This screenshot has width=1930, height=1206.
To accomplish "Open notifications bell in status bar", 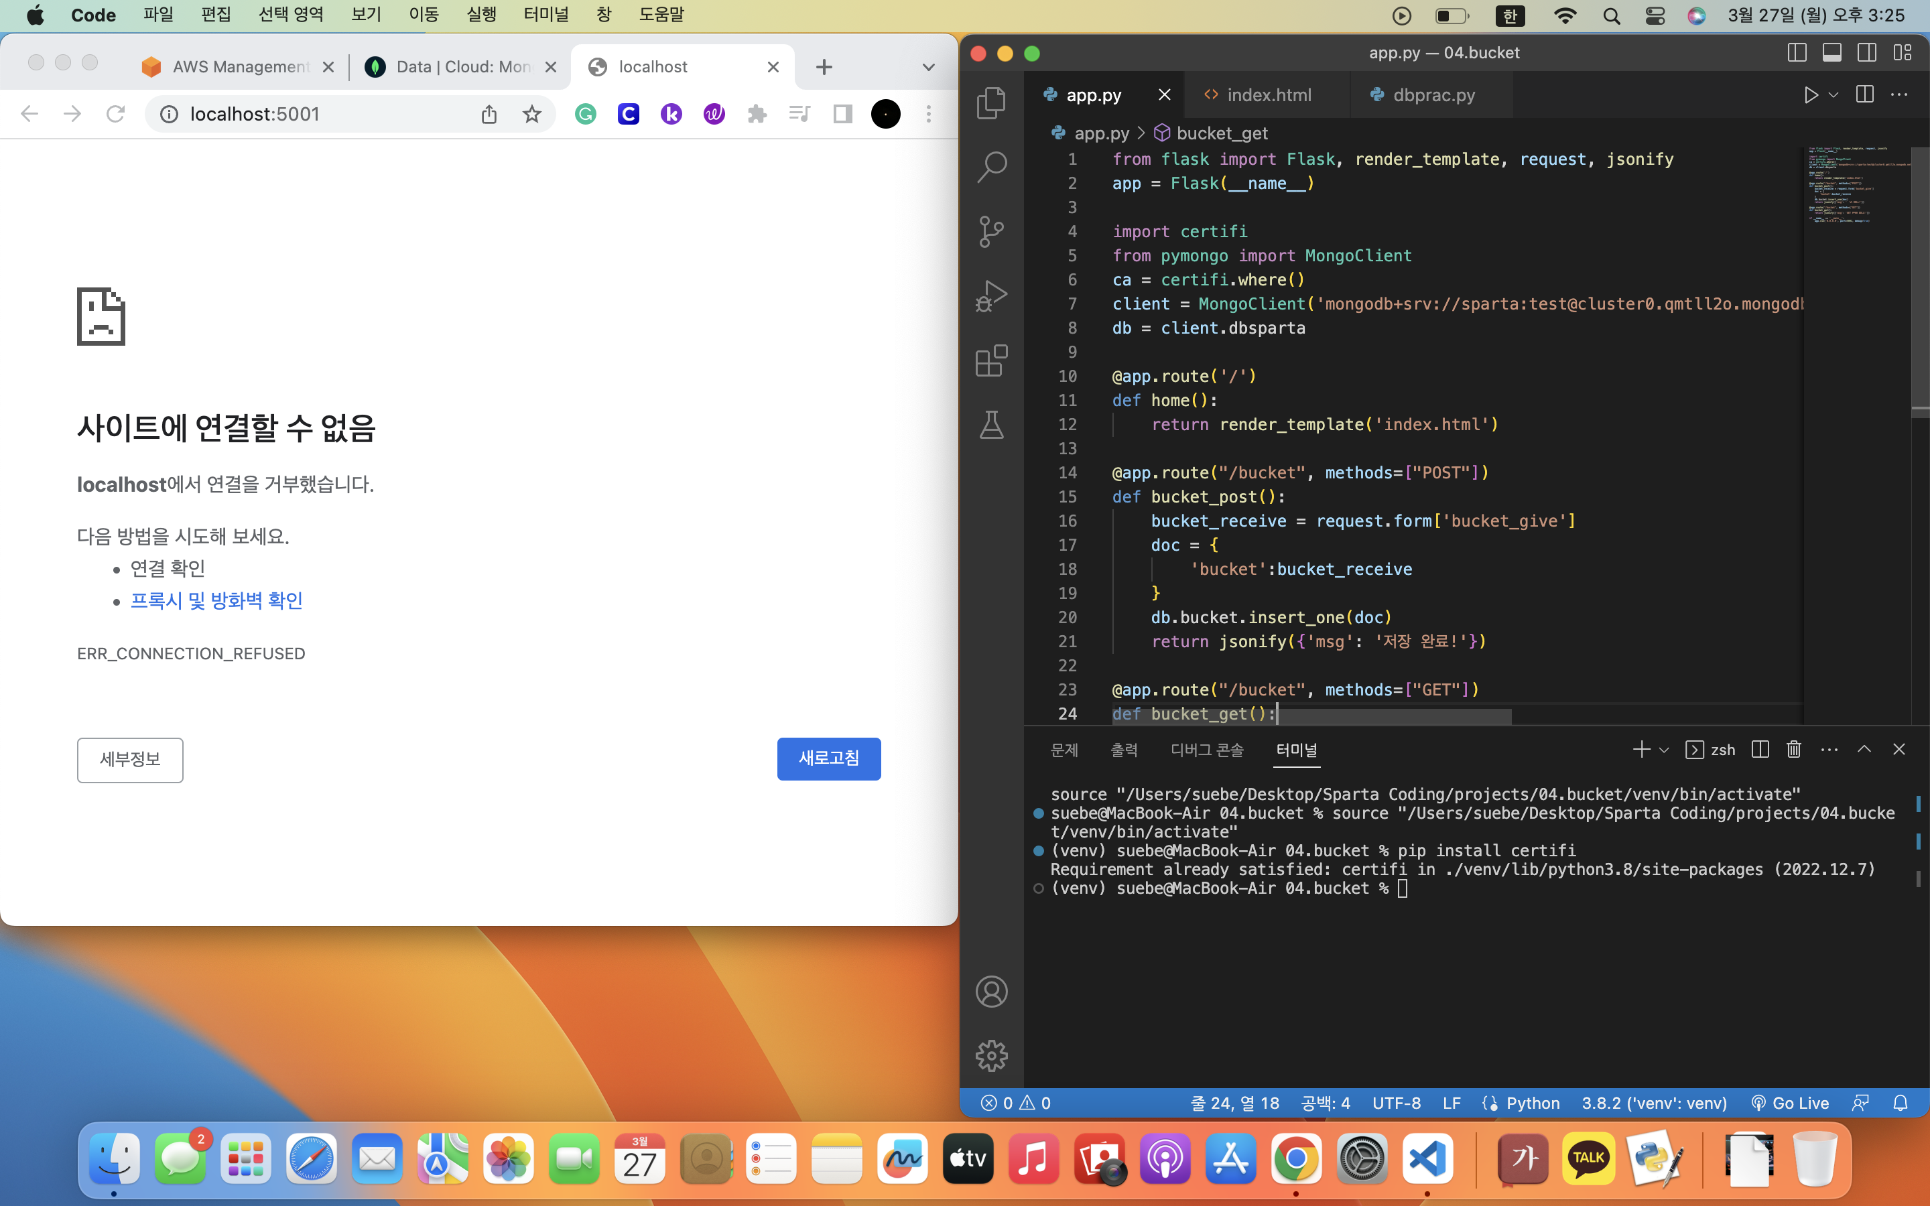I will (x=1901, y=1102).
